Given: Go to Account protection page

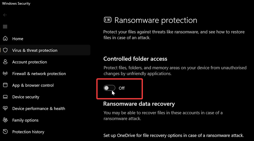Looking at the screenshot, I should (30, 62).
